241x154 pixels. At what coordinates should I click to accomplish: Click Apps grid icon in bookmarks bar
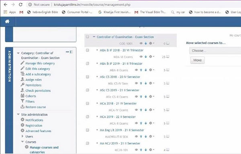click(5, 12)
